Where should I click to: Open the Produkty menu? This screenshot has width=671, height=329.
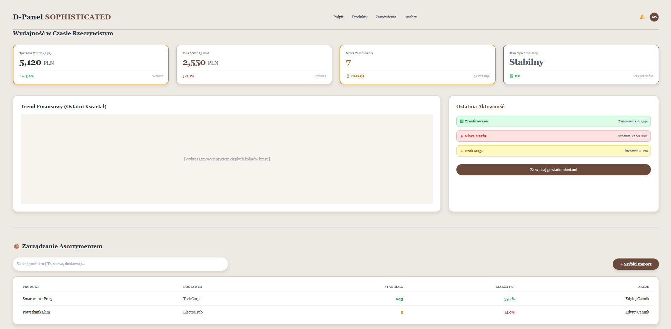(x=359, y=17)
